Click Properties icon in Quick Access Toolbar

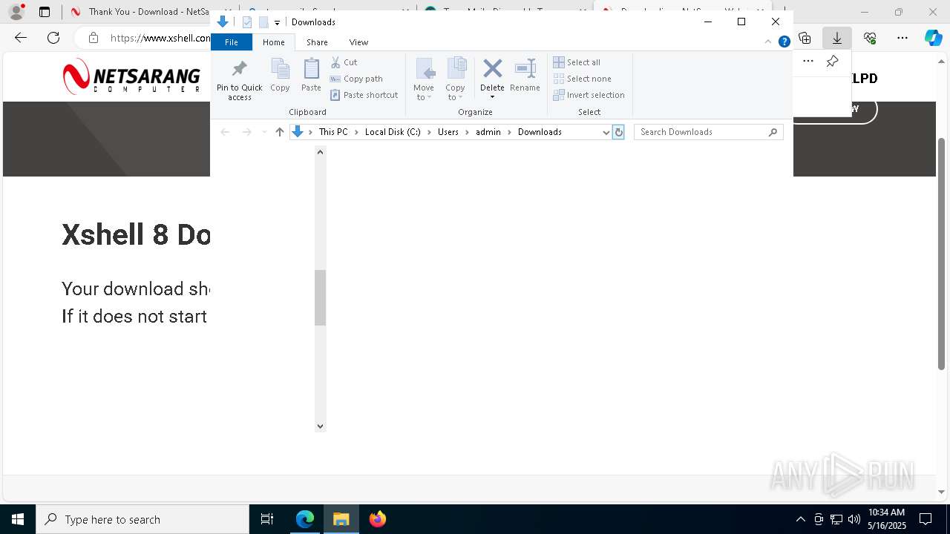tap(247, 22)
